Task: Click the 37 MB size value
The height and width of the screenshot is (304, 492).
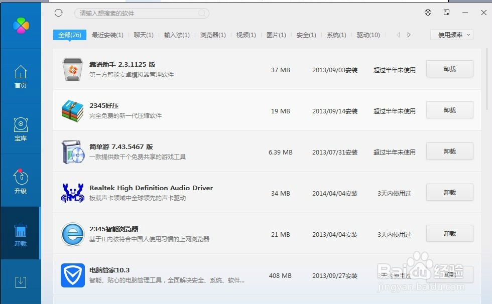Action: (281, 70)
